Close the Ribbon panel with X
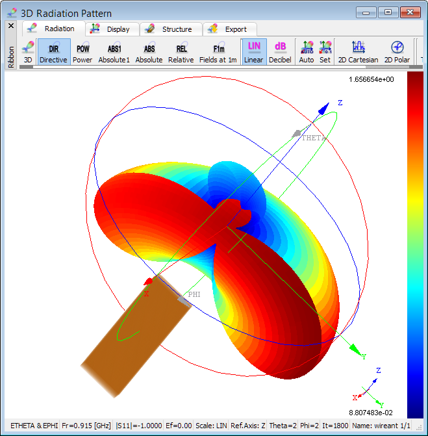The width and height of the screenshot is (428, 436). click(x=11, y=26)
